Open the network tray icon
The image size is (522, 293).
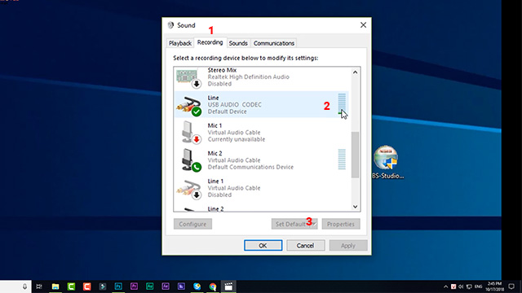(469, 286)
